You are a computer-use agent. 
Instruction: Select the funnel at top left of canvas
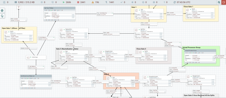[x=19, y=7]
